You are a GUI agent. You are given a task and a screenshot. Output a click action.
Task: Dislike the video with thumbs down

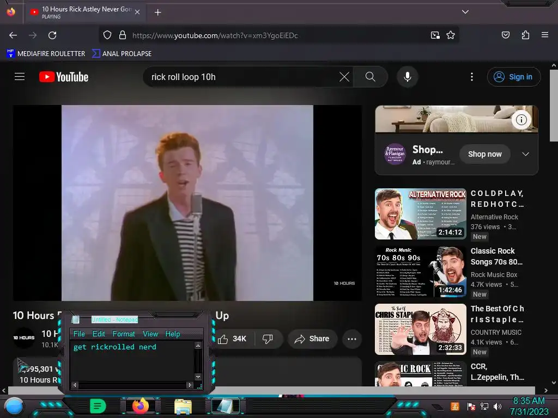268,339
